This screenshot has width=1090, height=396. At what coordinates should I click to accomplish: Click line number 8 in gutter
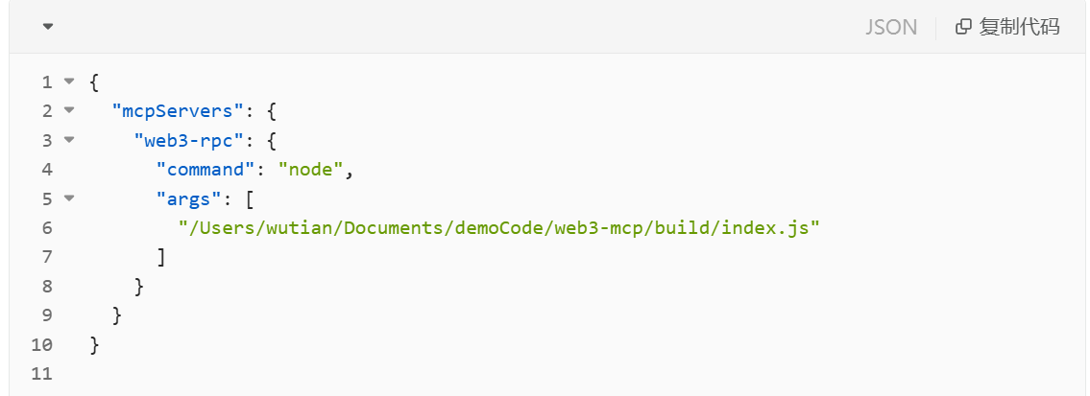click(x=47, y=287)
